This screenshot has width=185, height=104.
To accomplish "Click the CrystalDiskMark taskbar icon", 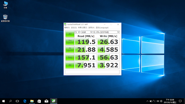I will click(54, 101).
